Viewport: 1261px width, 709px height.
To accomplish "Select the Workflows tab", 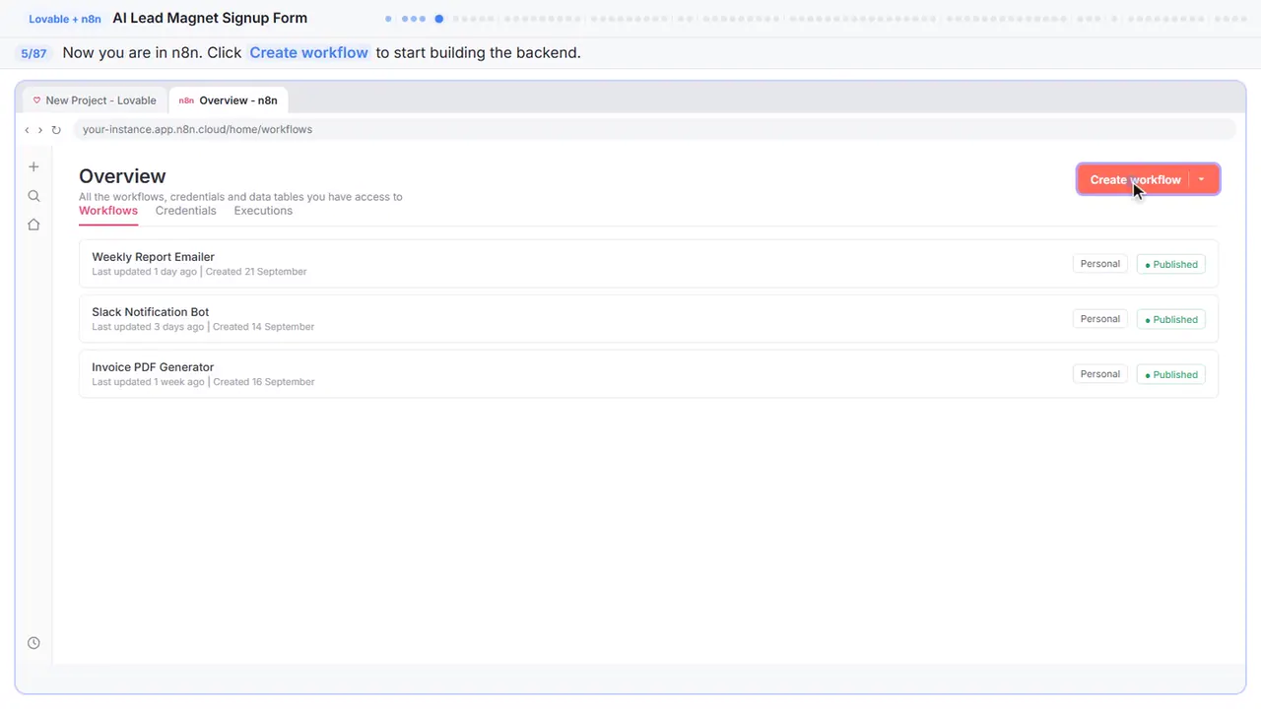I will (108, 211).
